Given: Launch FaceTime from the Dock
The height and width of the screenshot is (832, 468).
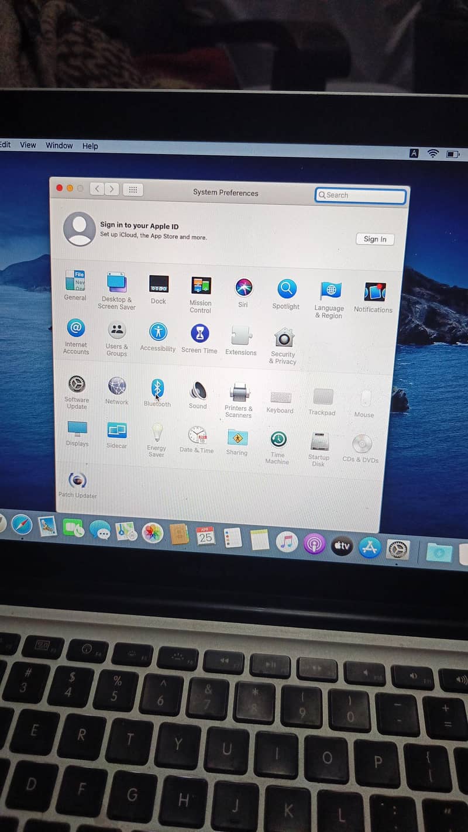Looking at the screenshot, I should pos(74,528).
